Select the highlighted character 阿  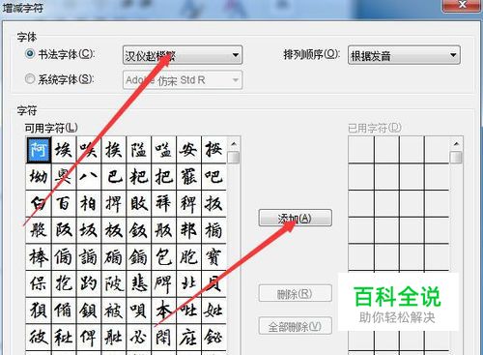click(x=39, y=150)
